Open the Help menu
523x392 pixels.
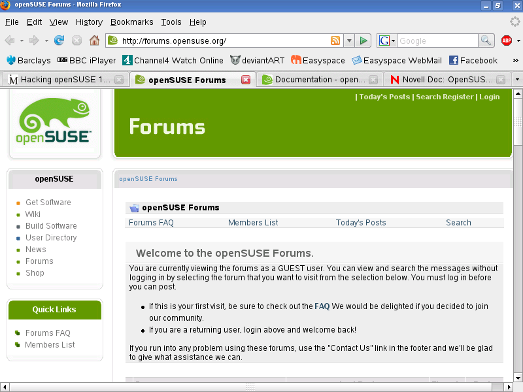click(198, 22)
